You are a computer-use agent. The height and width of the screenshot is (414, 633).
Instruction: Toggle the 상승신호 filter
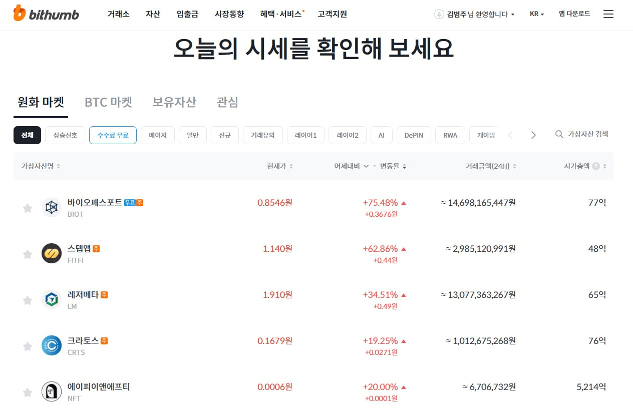point(65,135)
